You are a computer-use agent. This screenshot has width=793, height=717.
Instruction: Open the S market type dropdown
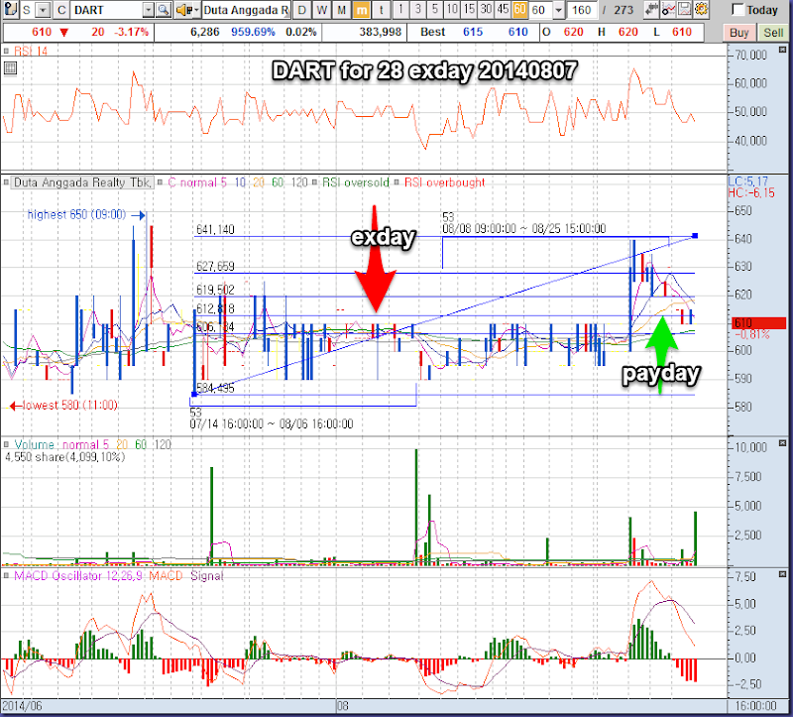44,10
